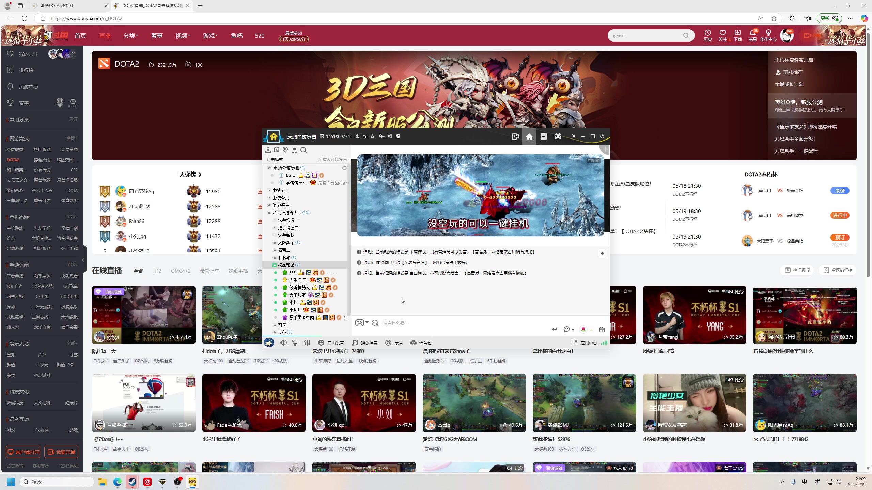Open the 天梯榜 leaderboard chevron

point(200,174)
